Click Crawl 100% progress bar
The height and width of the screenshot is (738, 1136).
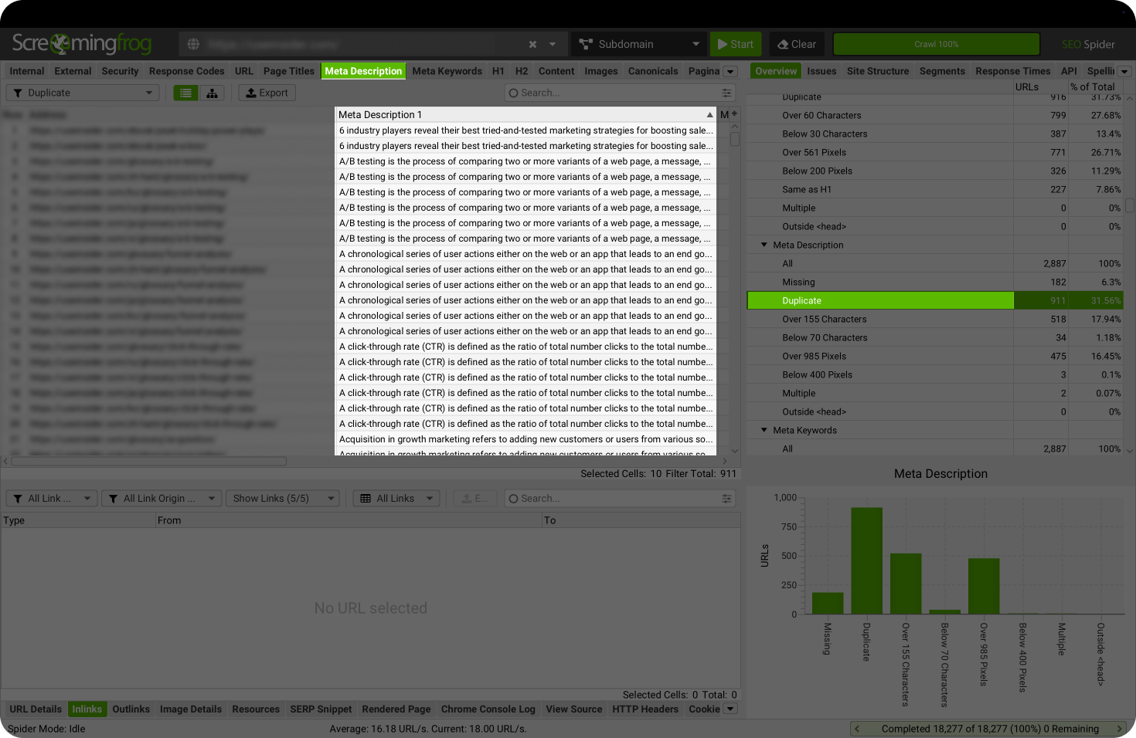(936, 44)
